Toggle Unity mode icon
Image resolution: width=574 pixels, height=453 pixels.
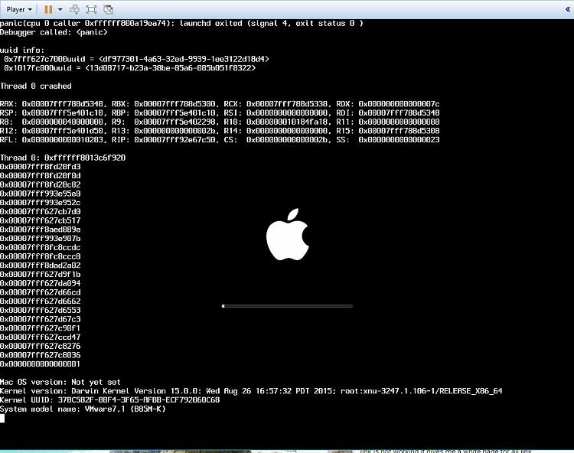[x=108, y=9]
